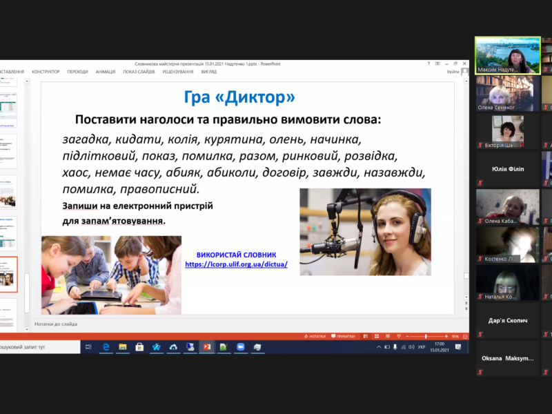Open the Анімація ribbon tab

pyautogui.click(x=106, y=72)
